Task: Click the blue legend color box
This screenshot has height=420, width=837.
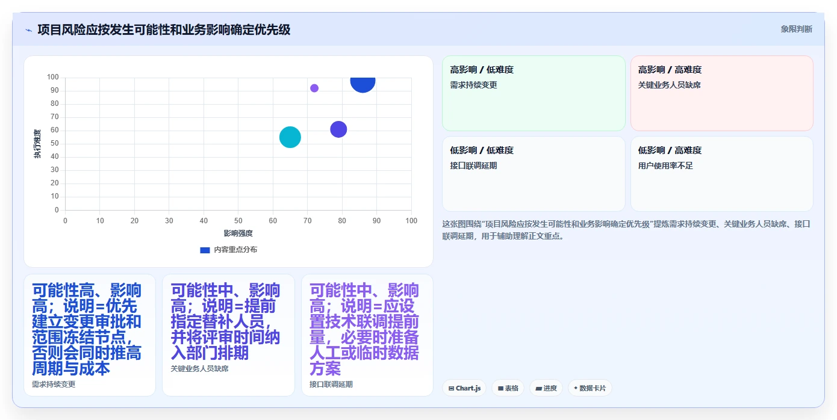Action: point(205,250)
